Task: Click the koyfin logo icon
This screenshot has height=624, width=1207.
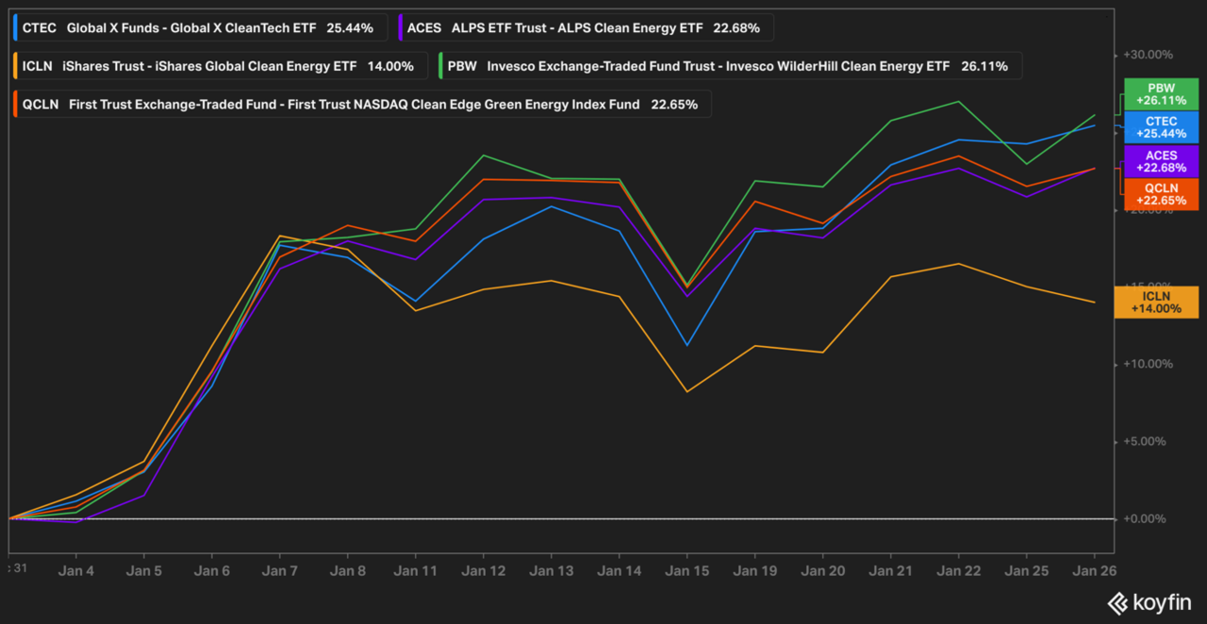Action: coord(1117,603)
